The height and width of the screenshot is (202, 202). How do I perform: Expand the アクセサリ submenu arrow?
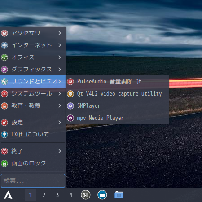pos(60,33)
